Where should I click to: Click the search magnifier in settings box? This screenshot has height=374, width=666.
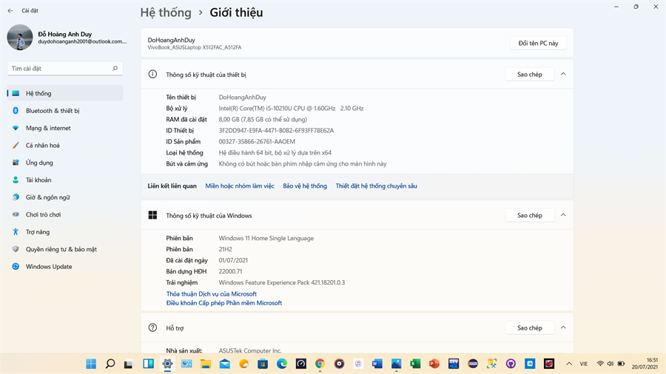coord(115,68)
